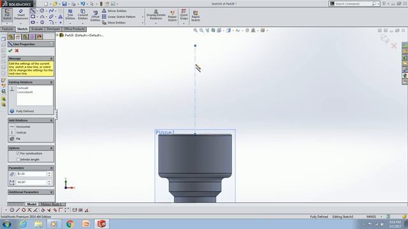
Task: Click the New document icon
Action: (x=46, y=4)
